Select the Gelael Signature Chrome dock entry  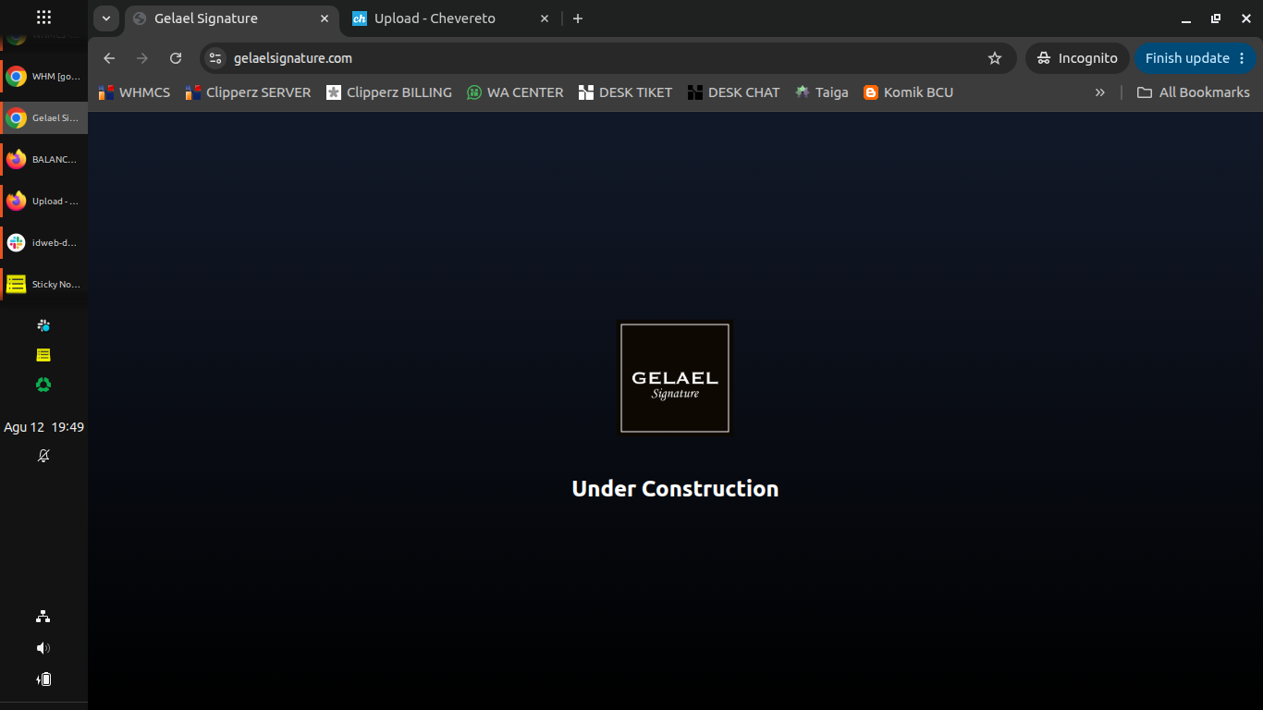coord(43,118)
